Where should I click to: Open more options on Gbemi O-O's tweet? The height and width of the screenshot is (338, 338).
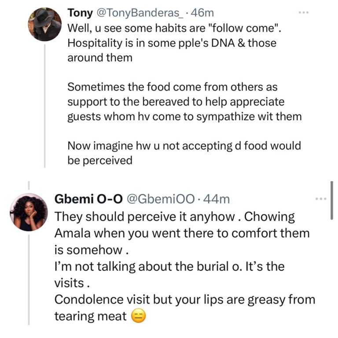[322, 199]
